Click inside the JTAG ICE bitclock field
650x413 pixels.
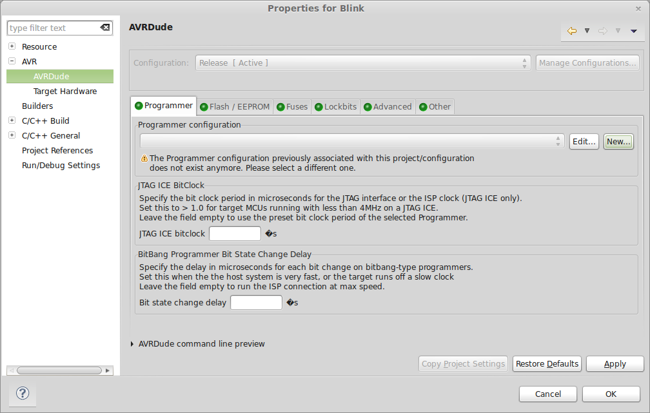pos(235,233)
